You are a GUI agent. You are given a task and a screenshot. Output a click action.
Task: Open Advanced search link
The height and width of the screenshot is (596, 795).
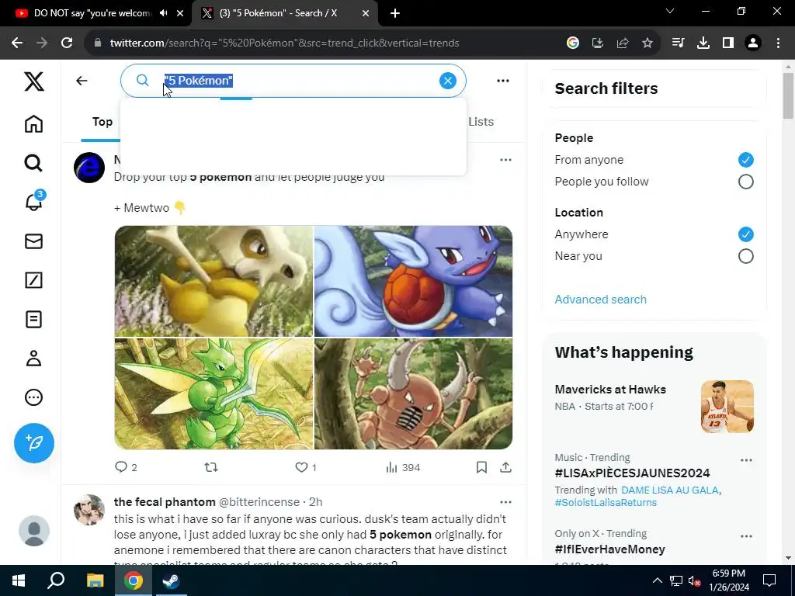tap(600, 300)
